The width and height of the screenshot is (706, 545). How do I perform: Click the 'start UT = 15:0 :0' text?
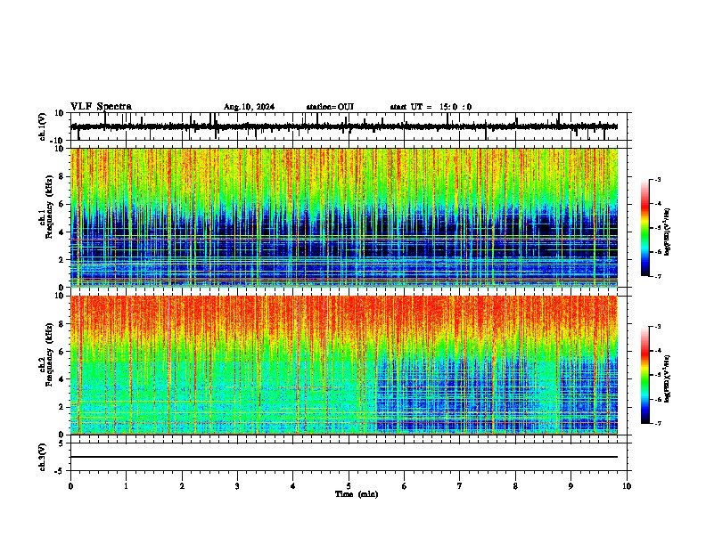431,107
